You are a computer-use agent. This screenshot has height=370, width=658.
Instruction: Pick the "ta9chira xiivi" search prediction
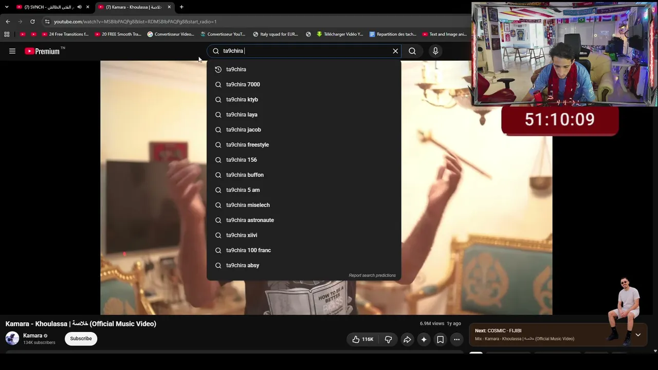coord(304,235)
